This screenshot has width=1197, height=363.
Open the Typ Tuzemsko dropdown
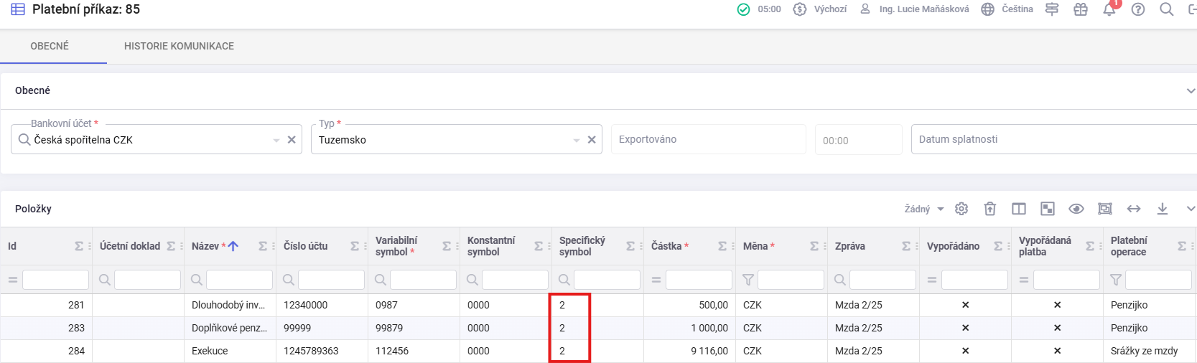[577, 140]
